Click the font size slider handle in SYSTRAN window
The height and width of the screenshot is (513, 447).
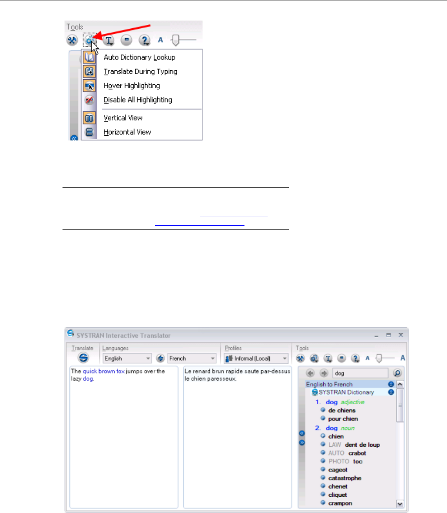click(379, 358)
